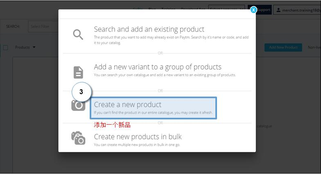Choose "Create new products in bulk"
This screenshot has height=174, width=321.
tap(138, 137)
